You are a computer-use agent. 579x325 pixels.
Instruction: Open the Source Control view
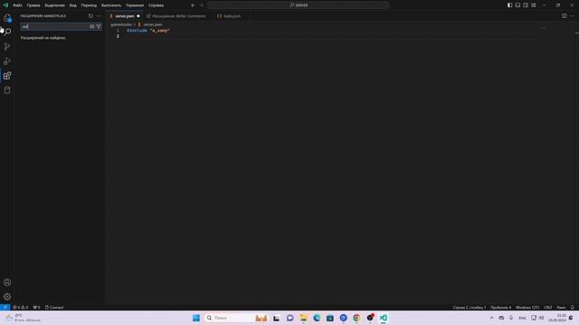(7, 46)
